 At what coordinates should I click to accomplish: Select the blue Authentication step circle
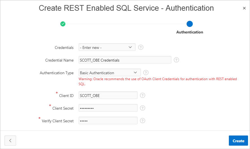tap(190, 24)
